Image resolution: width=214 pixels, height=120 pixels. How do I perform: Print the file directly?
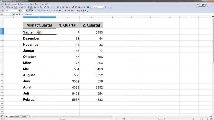coord(22,7)
